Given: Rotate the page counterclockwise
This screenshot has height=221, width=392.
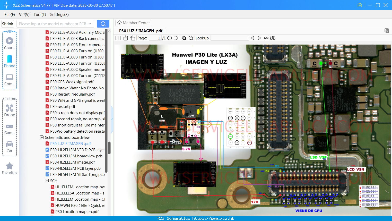Looking at the screenshot, I should click(x=126, y=38).
